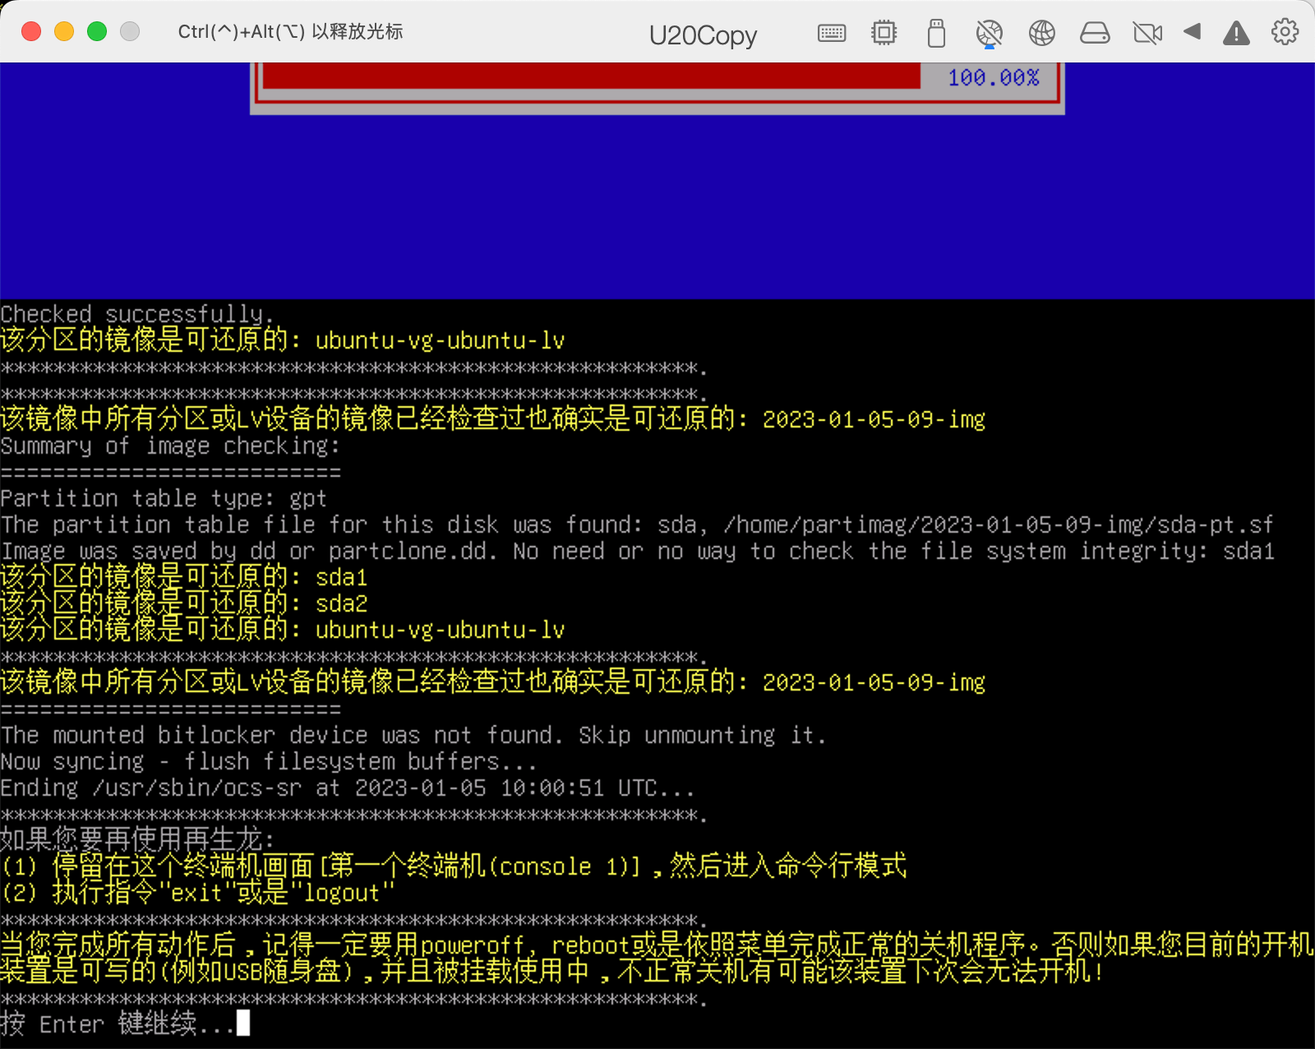
Task: Minimize the window with the yellow button
Action: [x=64, y=30]
